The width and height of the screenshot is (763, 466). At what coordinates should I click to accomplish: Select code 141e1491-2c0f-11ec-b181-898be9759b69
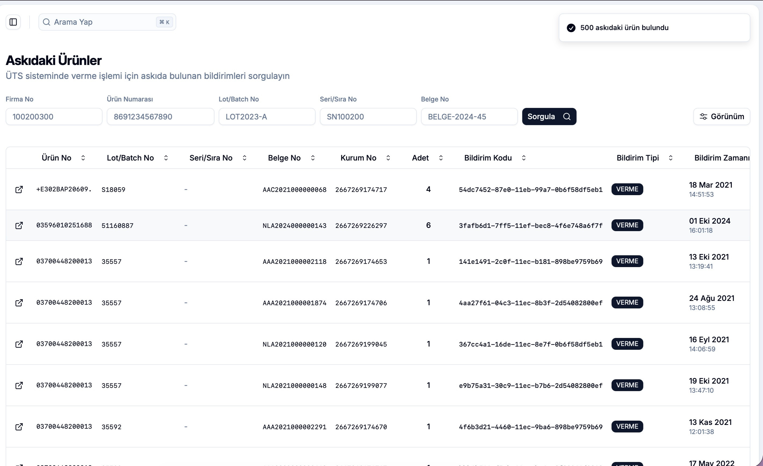click(531, 262)
